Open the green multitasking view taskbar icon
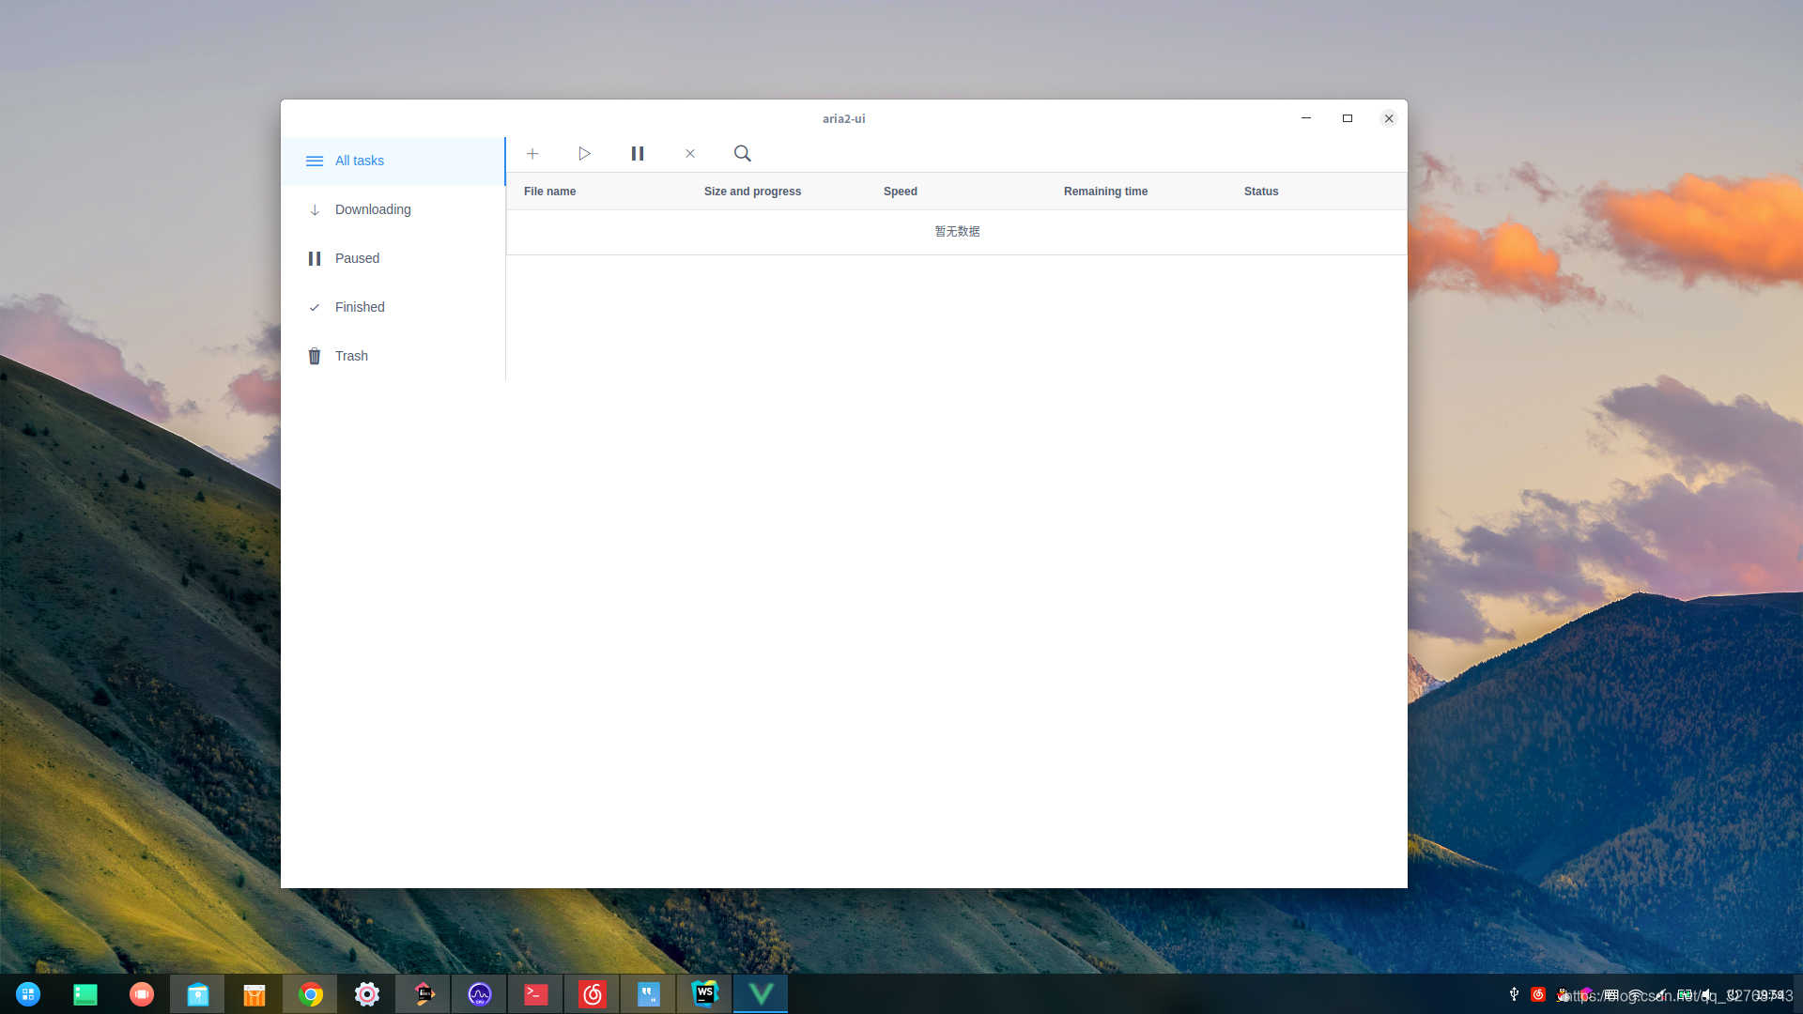The height and width of the screenshot is (1014, 1803). pos(85,993)
